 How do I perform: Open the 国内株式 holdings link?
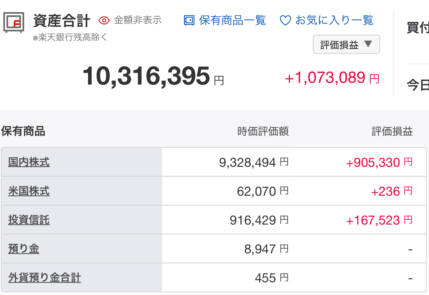tap(29, 162)
